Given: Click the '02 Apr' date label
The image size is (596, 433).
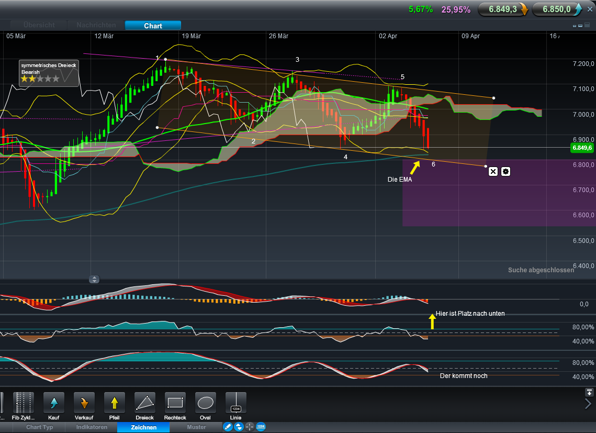Looking at the screenshot, I should (x=388, y=36).
